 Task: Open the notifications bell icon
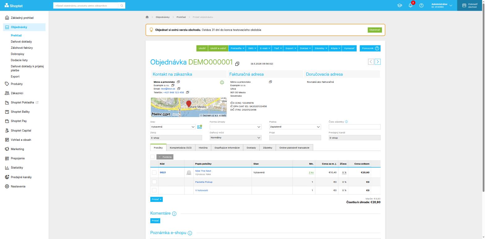click(410, 6)
